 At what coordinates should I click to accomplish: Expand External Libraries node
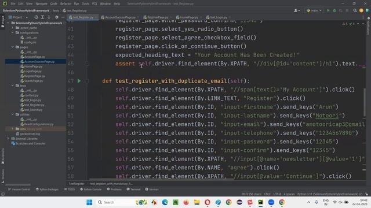coord(8,139)
